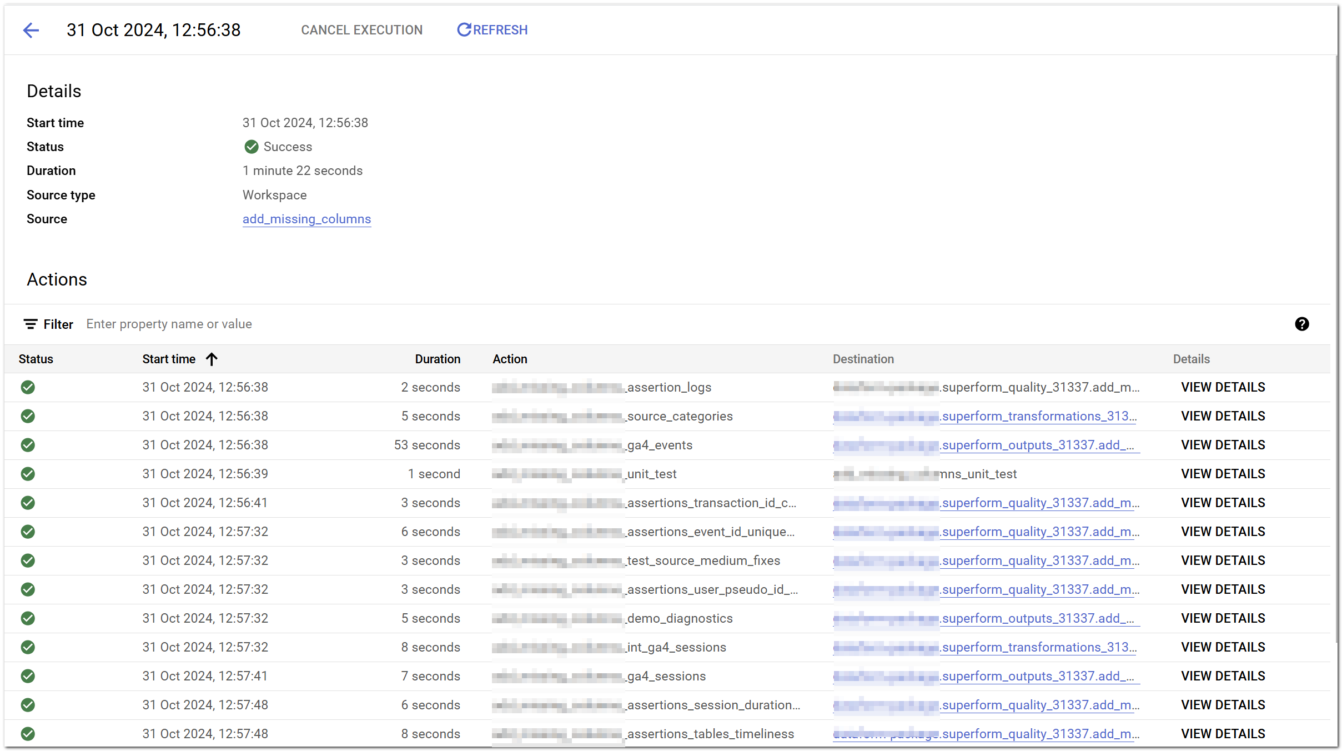1342x751 pixels.
Task: Sort by the Action column header
Action: tap(510, 359)
